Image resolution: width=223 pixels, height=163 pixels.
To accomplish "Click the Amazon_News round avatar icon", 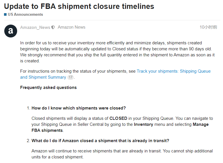I will 11,31.
